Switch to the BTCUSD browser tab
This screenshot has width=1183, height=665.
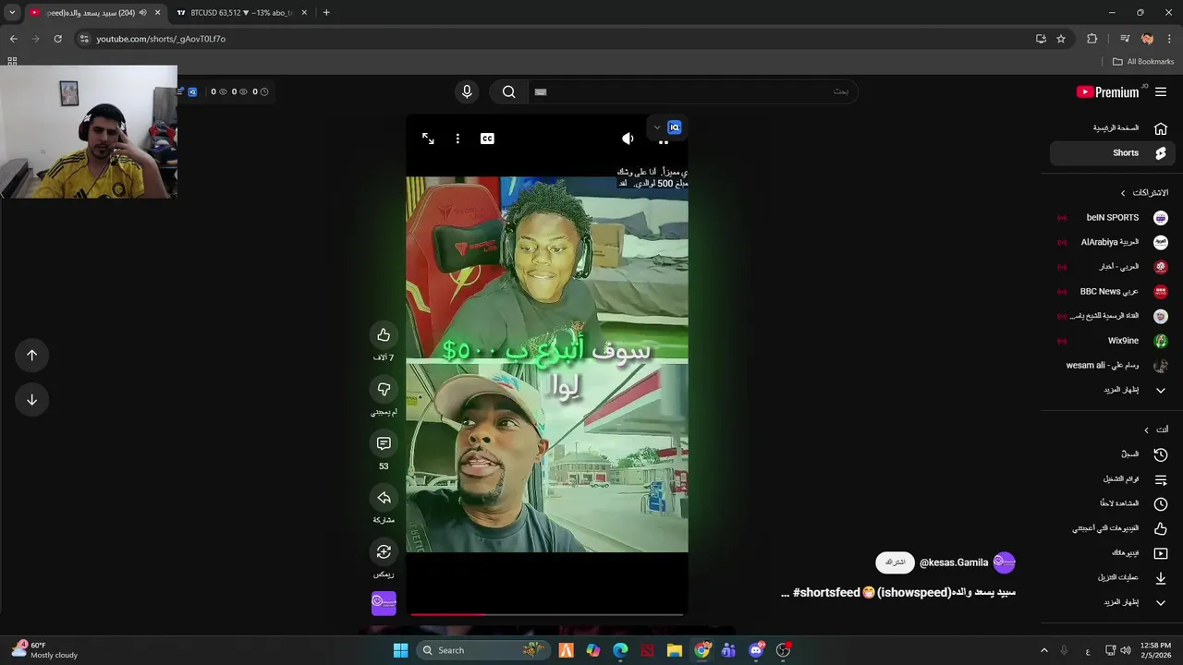click(x=242, y=13)
